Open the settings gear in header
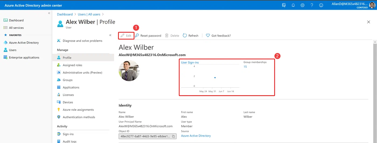 302,5
